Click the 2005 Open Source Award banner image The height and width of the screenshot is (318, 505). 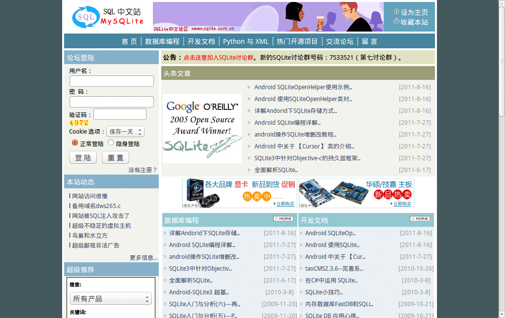202,125
